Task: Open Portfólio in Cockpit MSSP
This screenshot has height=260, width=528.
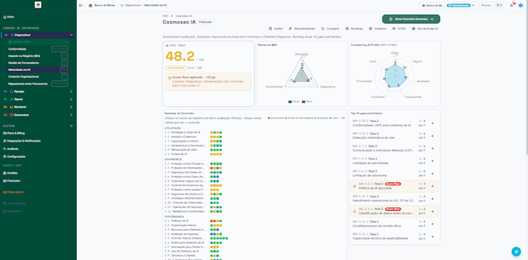Action: coord(11,173)
